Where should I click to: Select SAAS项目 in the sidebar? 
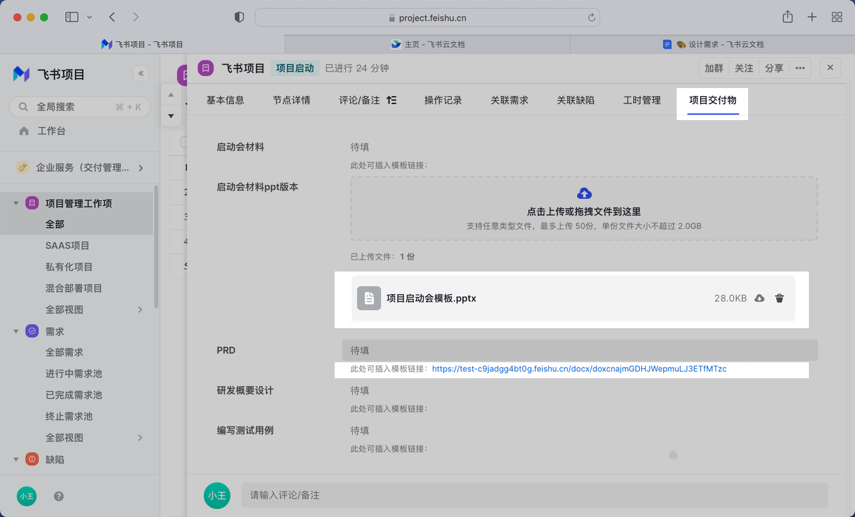[x=67, y=245]
